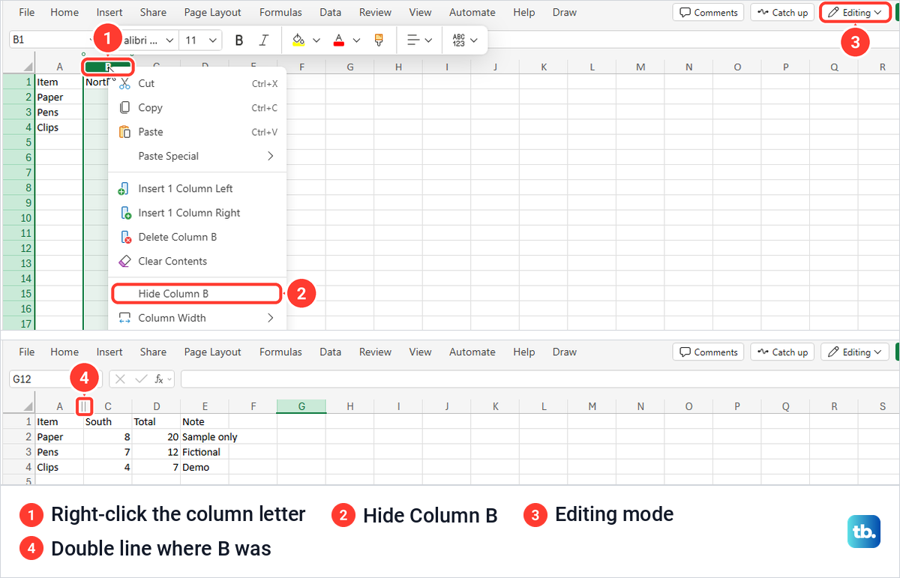Open the Draw tab in lower ribbon
Viewport: 900px width, 578px height.
click(x=565, y=352)
